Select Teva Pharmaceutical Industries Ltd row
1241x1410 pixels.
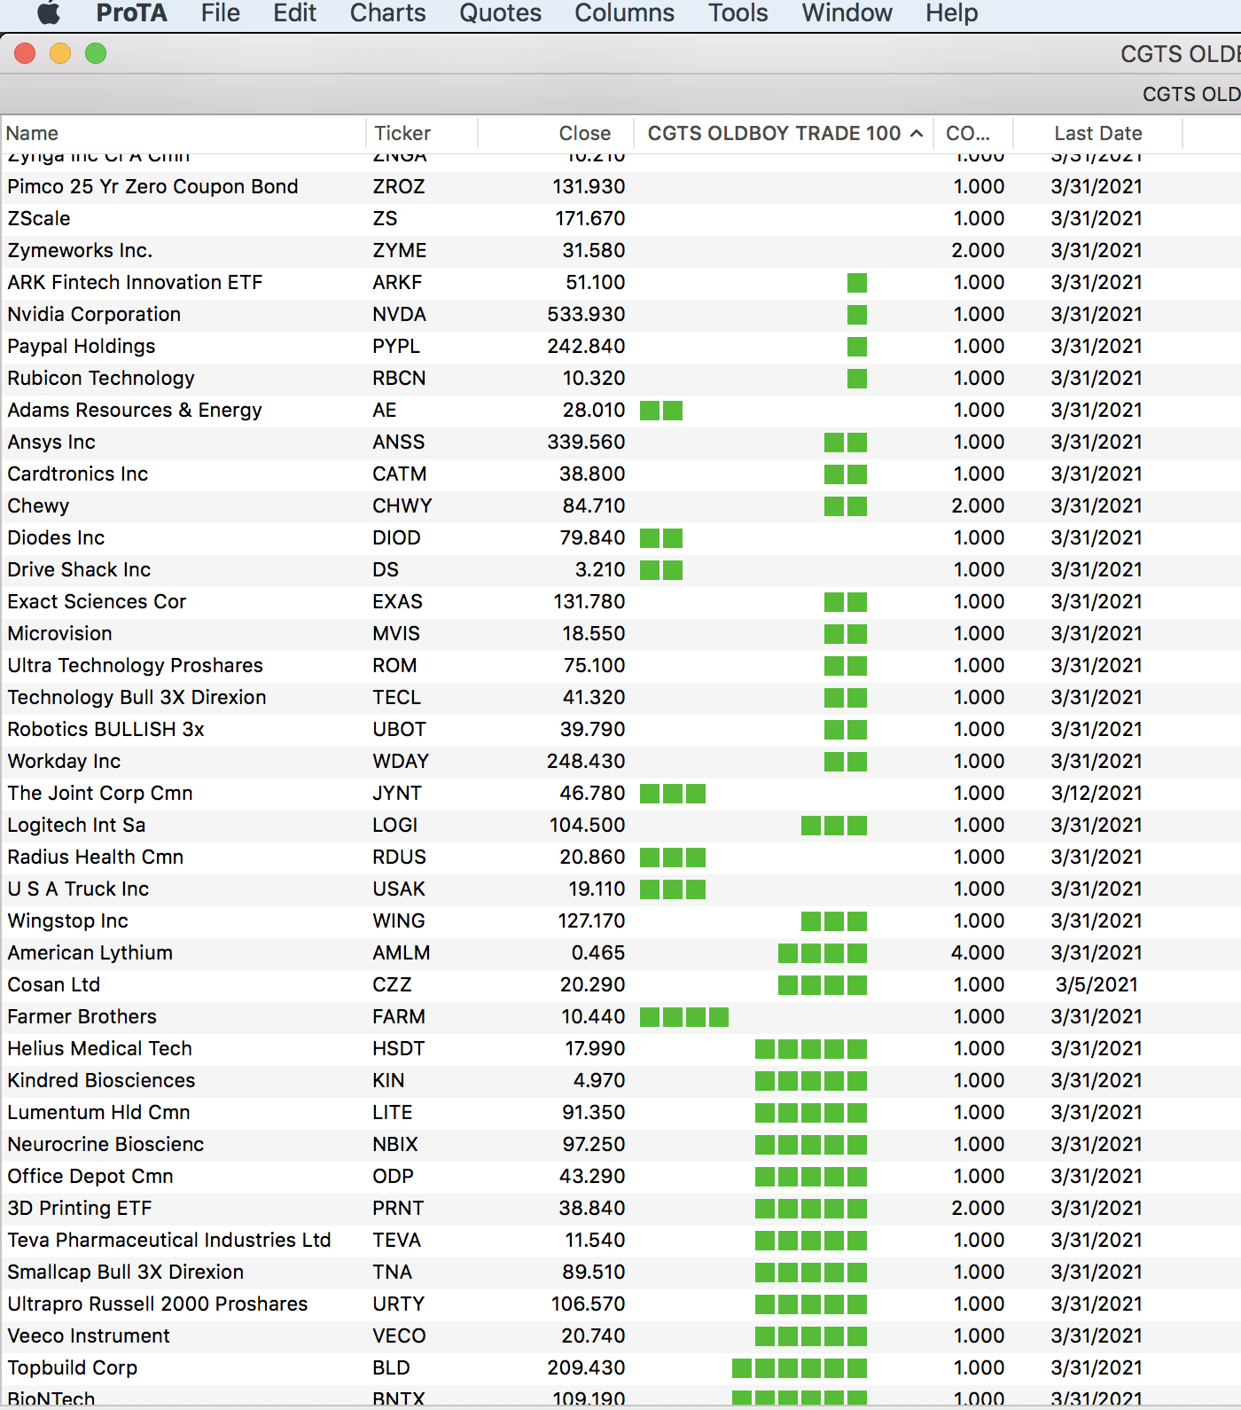point(620,1241)
